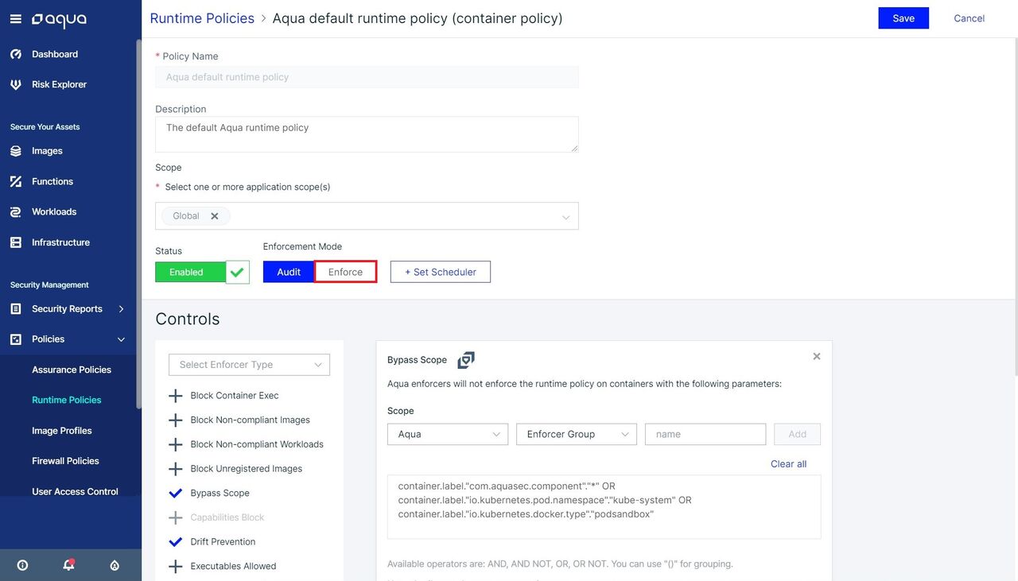Open the Select Enforcer Type dropdown
Image resolution: width=1018 pixels, height=581 pixels.
click(249, 365)
